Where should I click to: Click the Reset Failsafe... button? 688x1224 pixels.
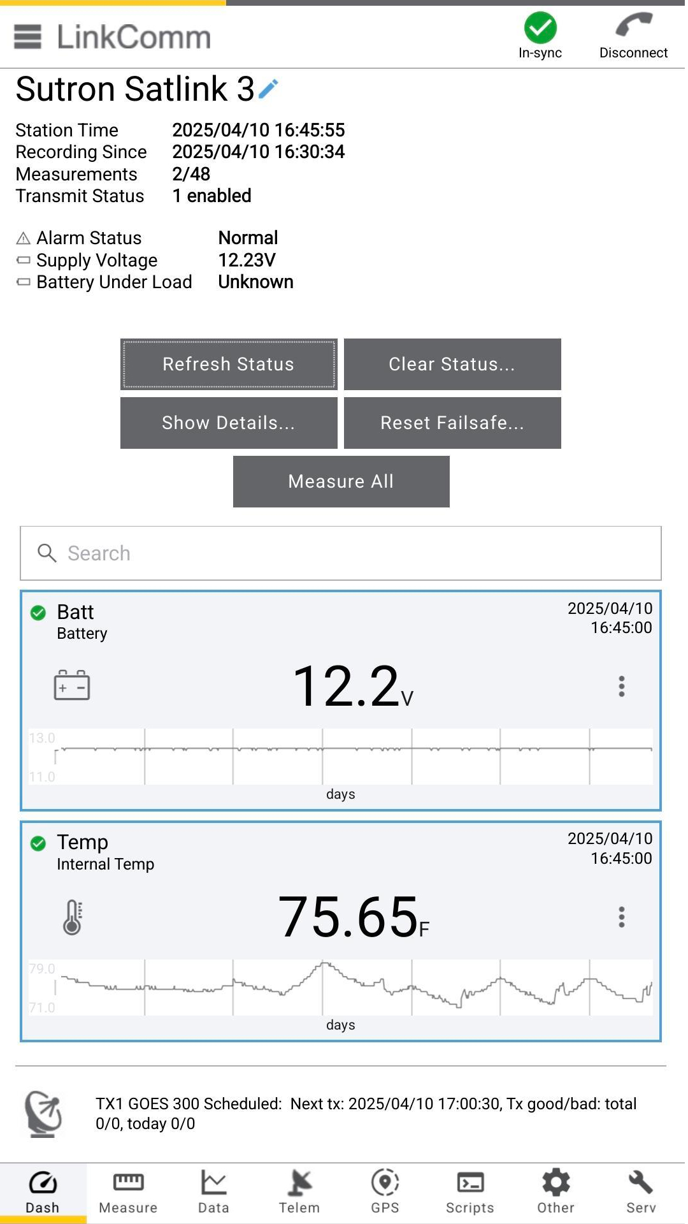click(x=452, y=423)
